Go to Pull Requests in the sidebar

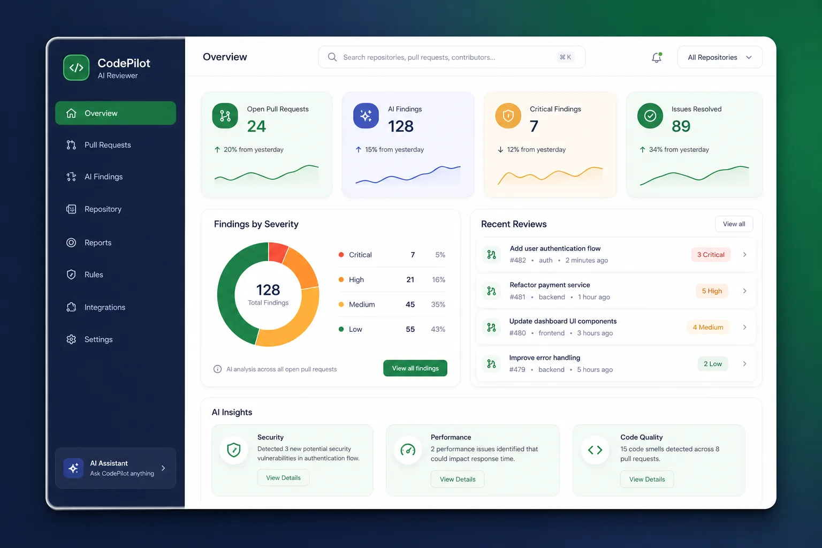point(116,145)
